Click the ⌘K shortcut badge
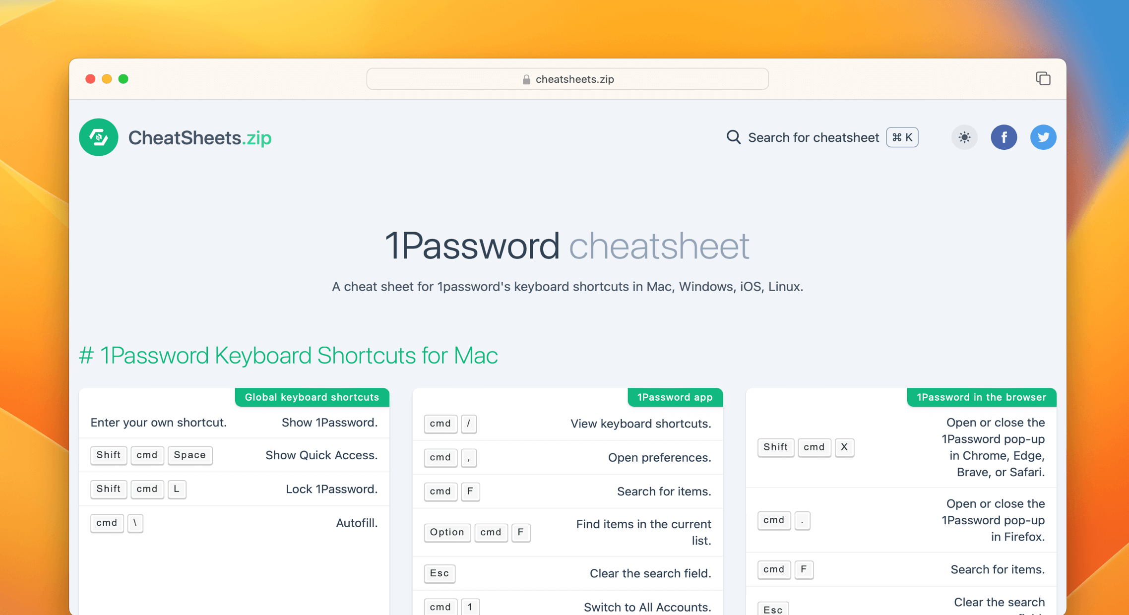The height and width of the screenshot is (615, 1129). [x=902, y=137]
